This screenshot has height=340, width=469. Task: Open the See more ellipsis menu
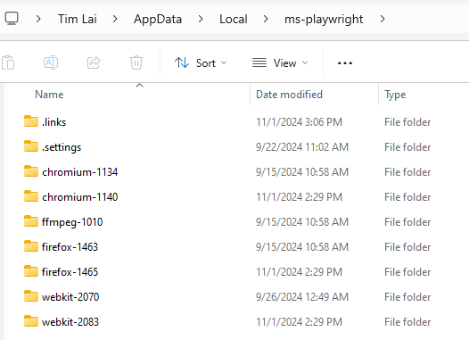point(345,63)
